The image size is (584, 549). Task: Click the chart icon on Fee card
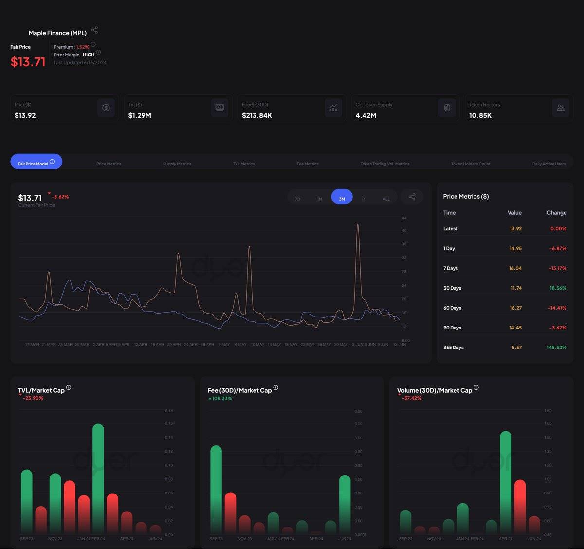[x=333, y=108]
